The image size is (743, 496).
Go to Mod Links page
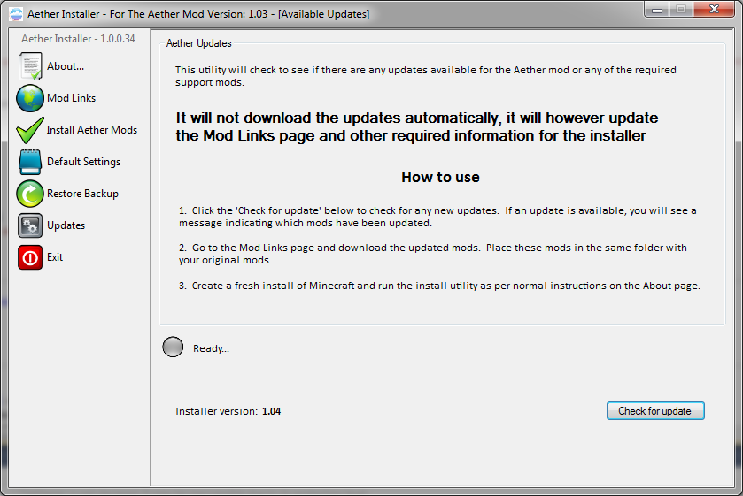tap(71, 98)
